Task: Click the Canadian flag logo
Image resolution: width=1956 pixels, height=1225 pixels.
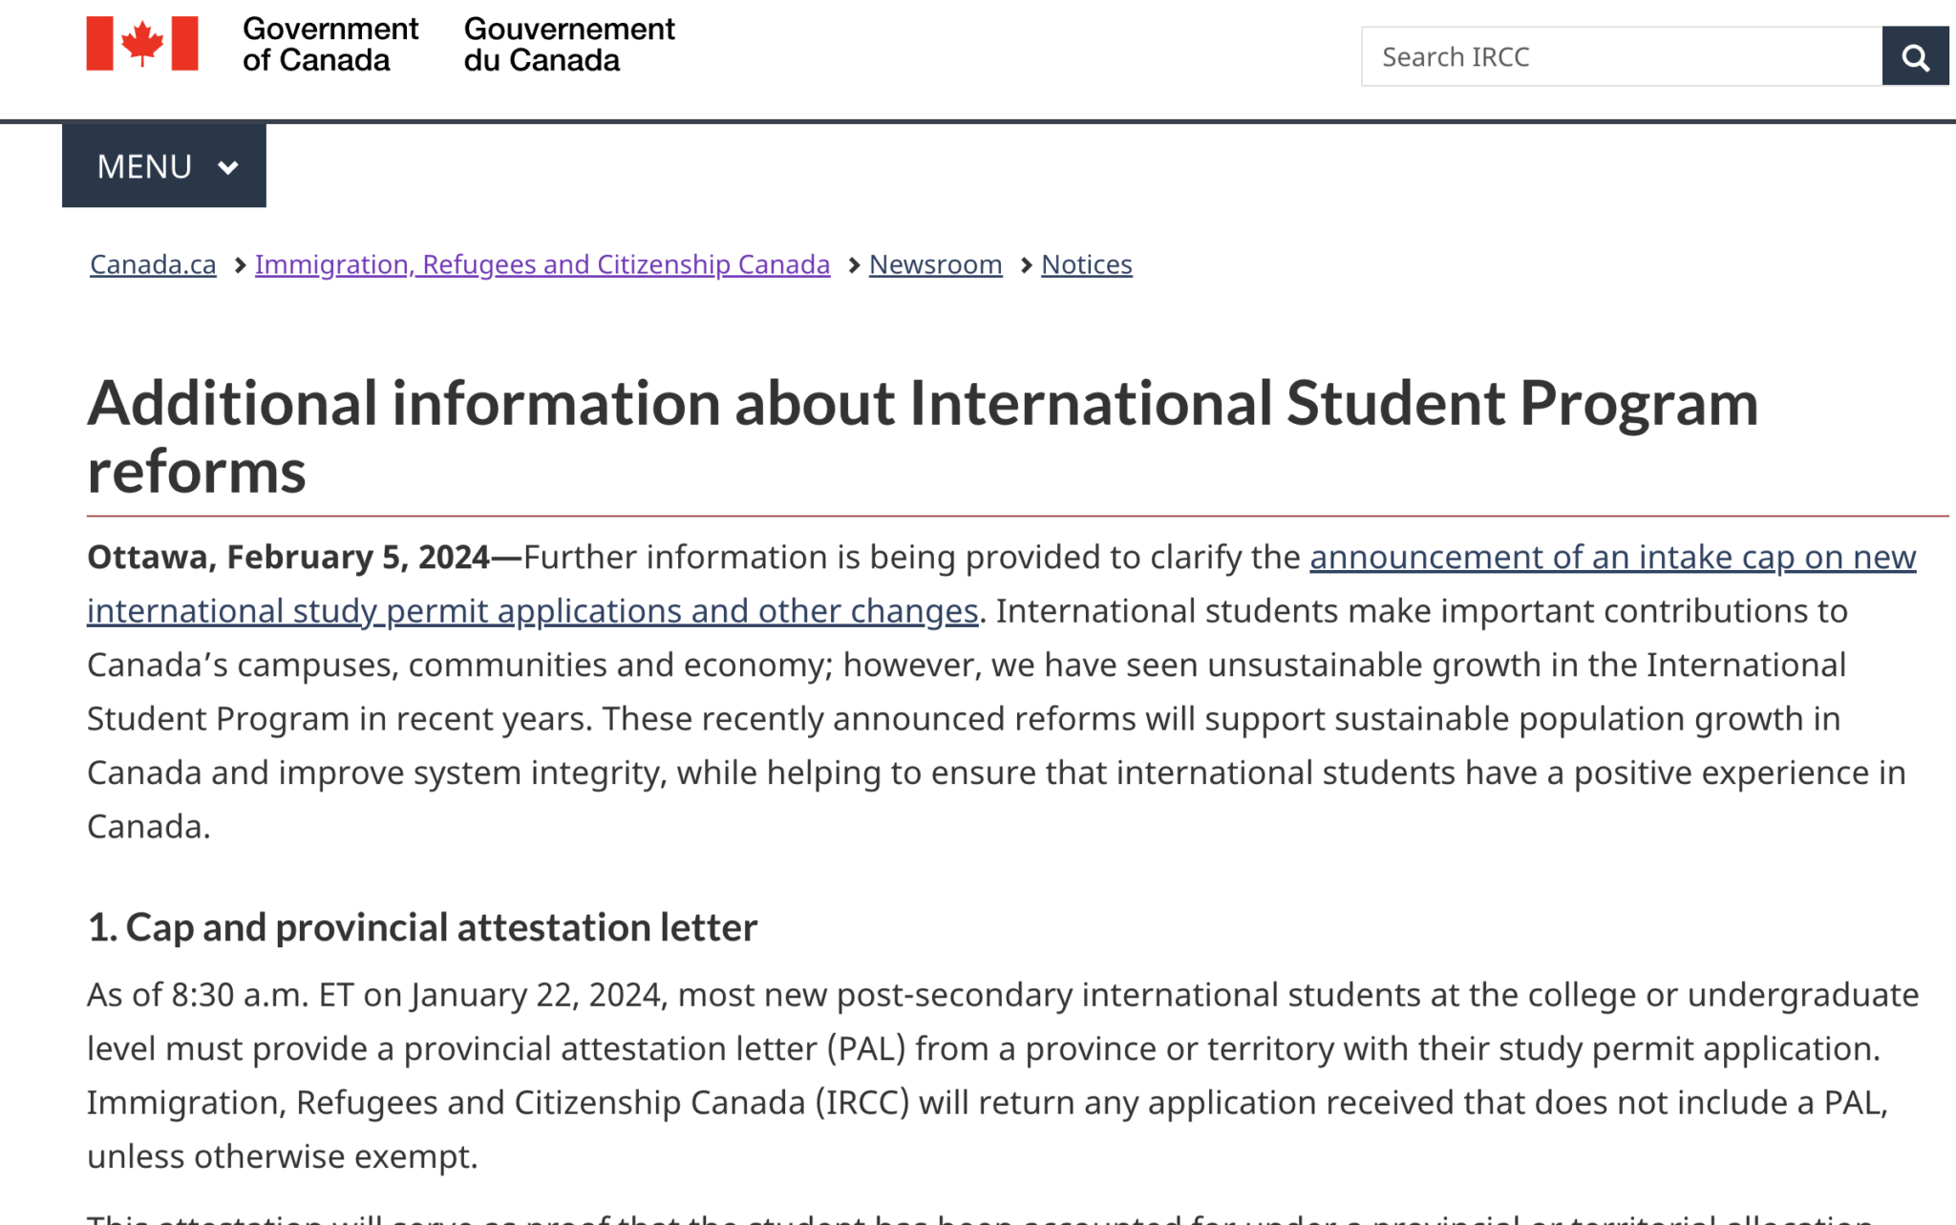Action: (141, 43)
